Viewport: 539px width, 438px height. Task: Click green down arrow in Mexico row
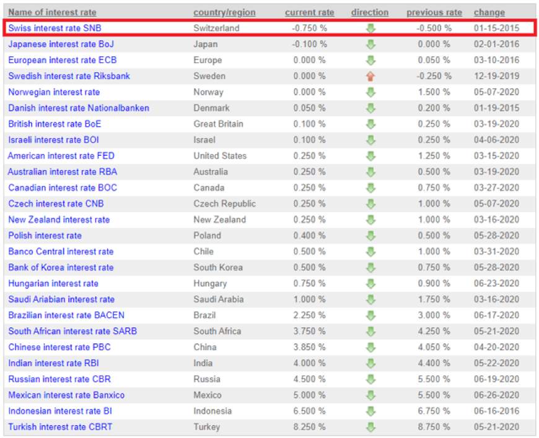point(370,395)
